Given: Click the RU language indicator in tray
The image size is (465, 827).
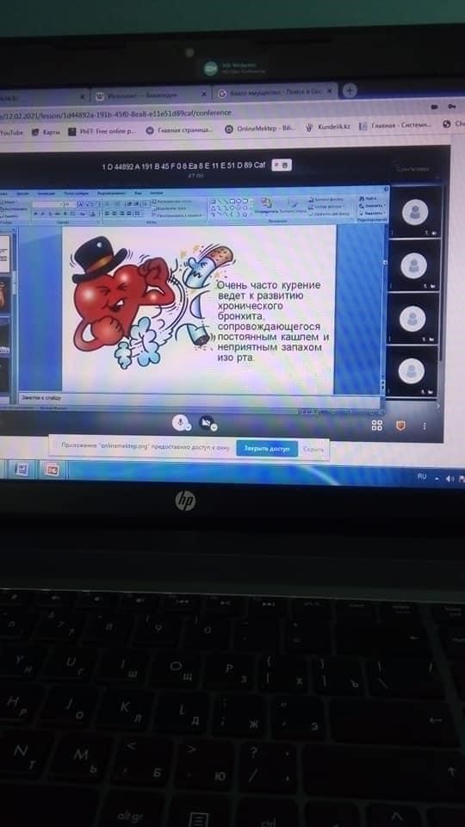Looking at the screenshot, I should point(422,476).
